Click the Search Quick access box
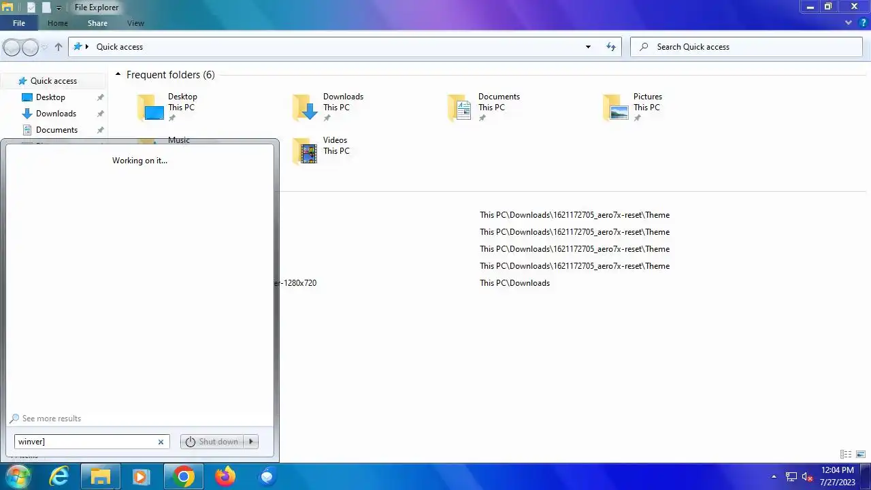This screenshot has width=871, height=490. tap(746, 47)
